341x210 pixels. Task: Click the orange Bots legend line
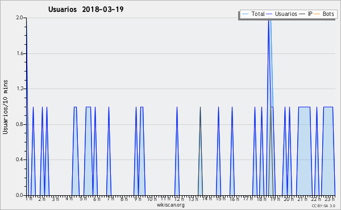pyautogui.click(x=317, y=14)
